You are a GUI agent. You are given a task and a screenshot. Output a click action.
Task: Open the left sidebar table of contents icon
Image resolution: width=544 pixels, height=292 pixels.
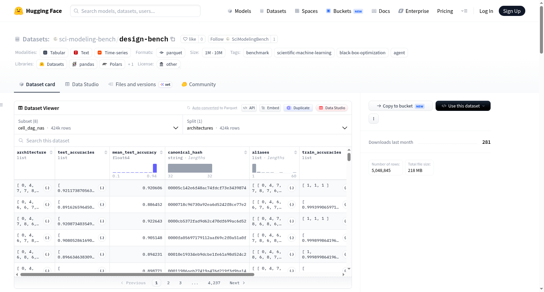[x=2, y=105]
